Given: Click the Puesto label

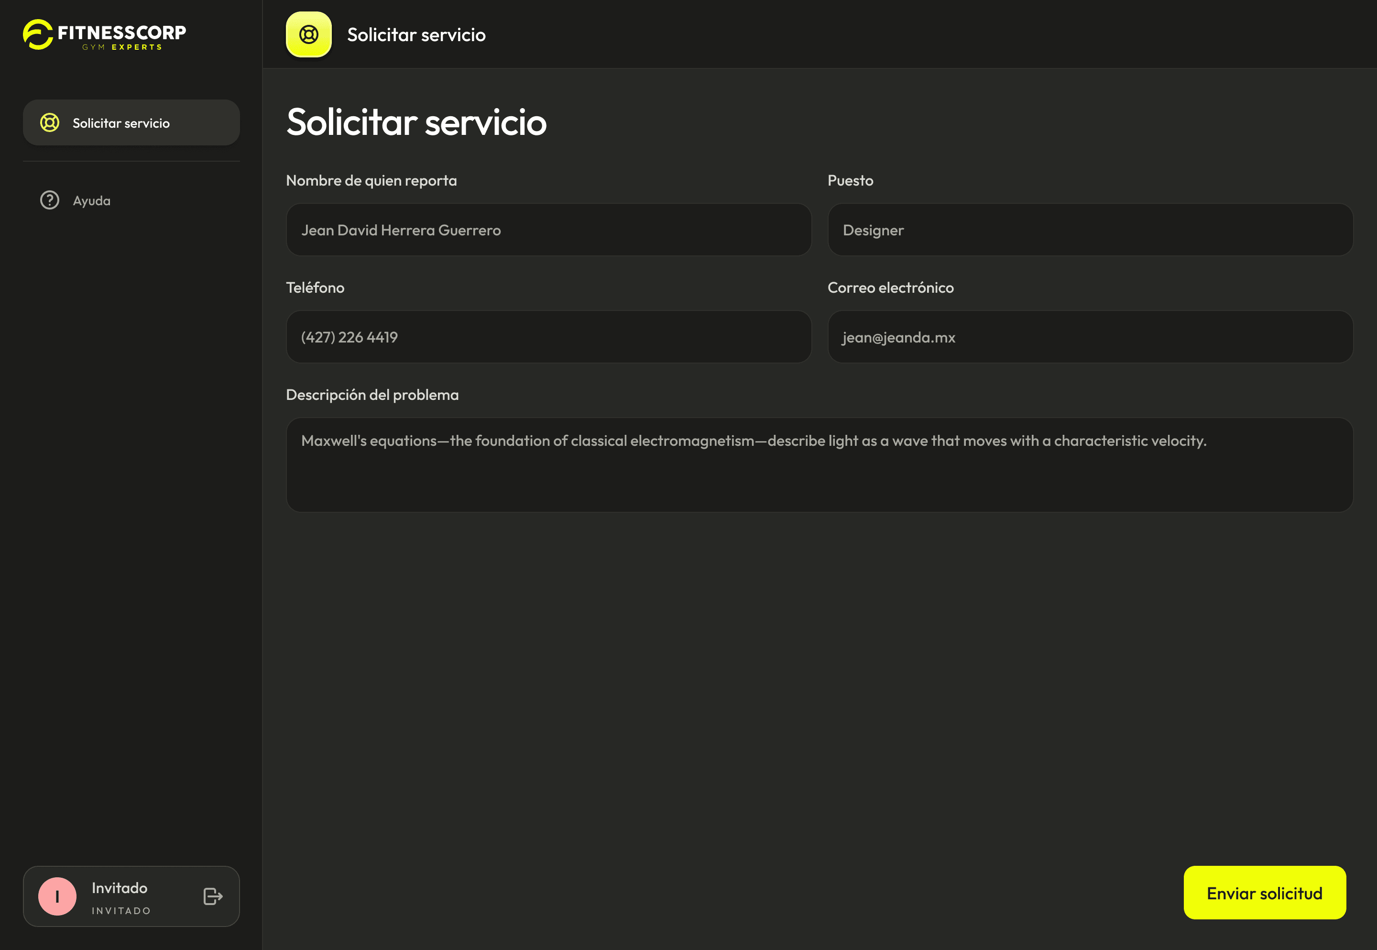Looking at the screenshot, I should coord(851,180).
